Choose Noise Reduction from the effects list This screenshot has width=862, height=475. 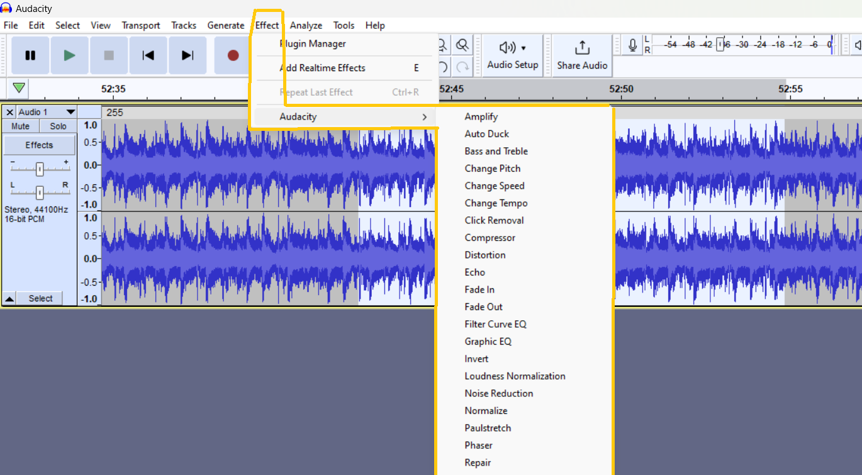coord(498,393)
